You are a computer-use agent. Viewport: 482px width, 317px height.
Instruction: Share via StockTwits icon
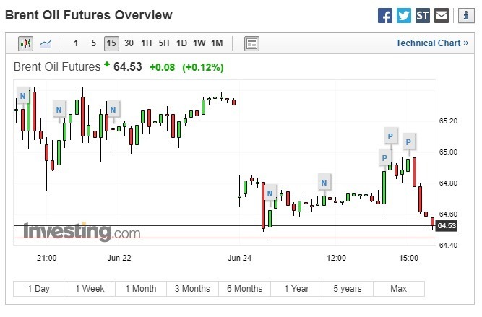422,15
